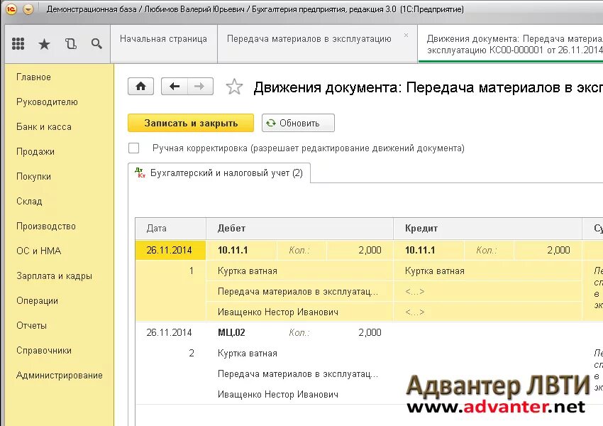Select Движения документа tab
The image size is (603, 426).
tap(511, 44)
